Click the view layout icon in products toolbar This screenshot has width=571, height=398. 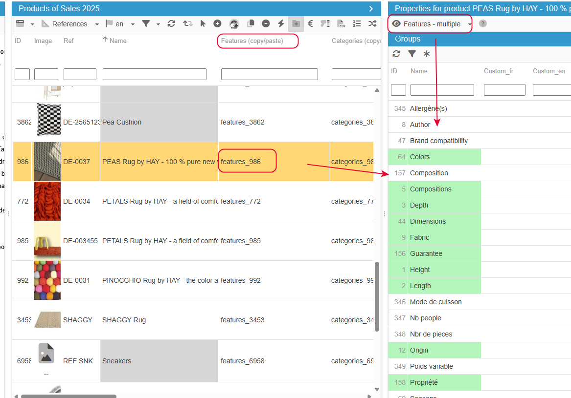click(20, 23)
